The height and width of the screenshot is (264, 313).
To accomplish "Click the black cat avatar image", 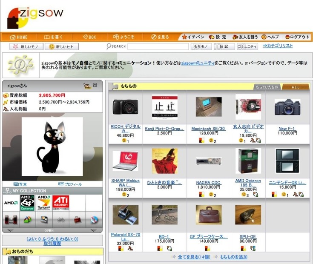I will 52,146.
